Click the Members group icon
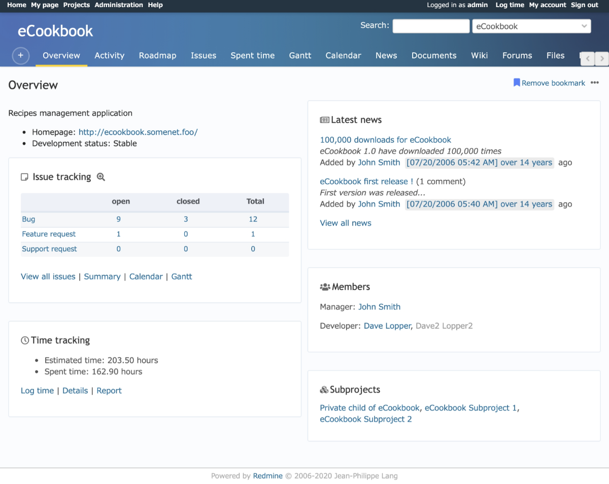This screenshot has width=609, height=484. (325, 287)
